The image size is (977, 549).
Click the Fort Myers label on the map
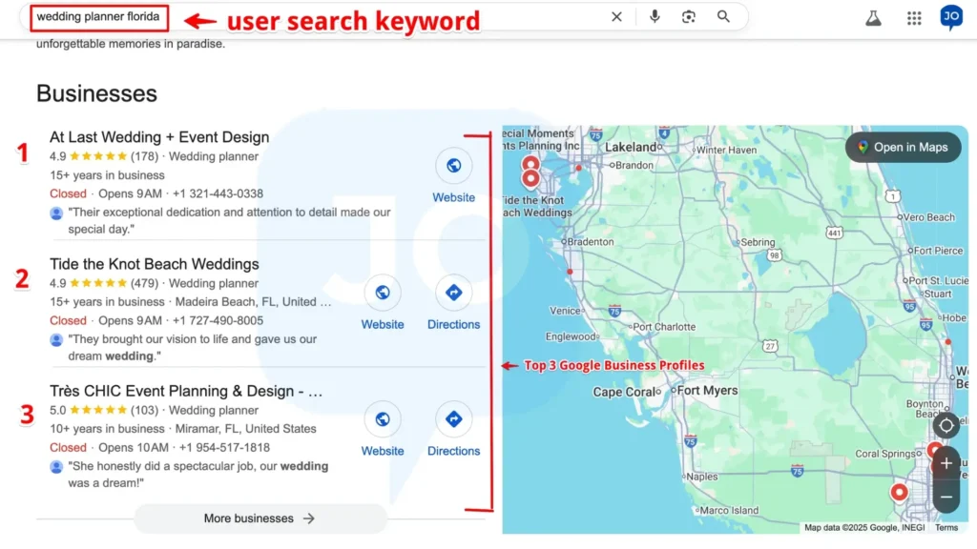point(707,390)
